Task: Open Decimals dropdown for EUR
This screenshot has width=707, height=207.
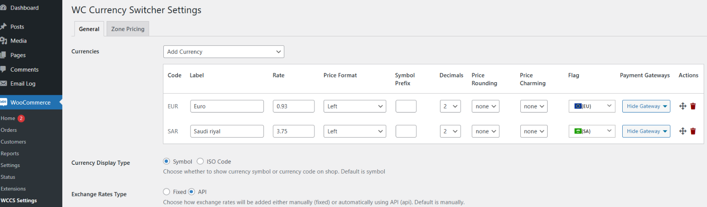Action: coord(450,106)
